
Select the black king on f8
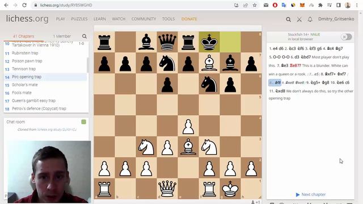(209, 42)
